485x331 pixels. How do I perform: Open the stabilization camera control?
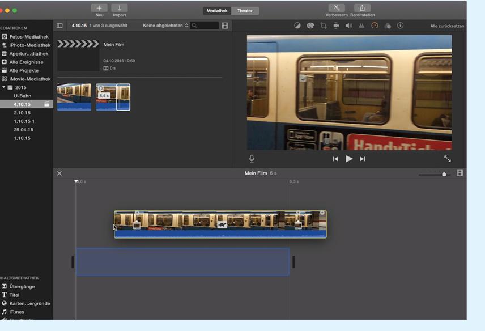coord(336,26)
